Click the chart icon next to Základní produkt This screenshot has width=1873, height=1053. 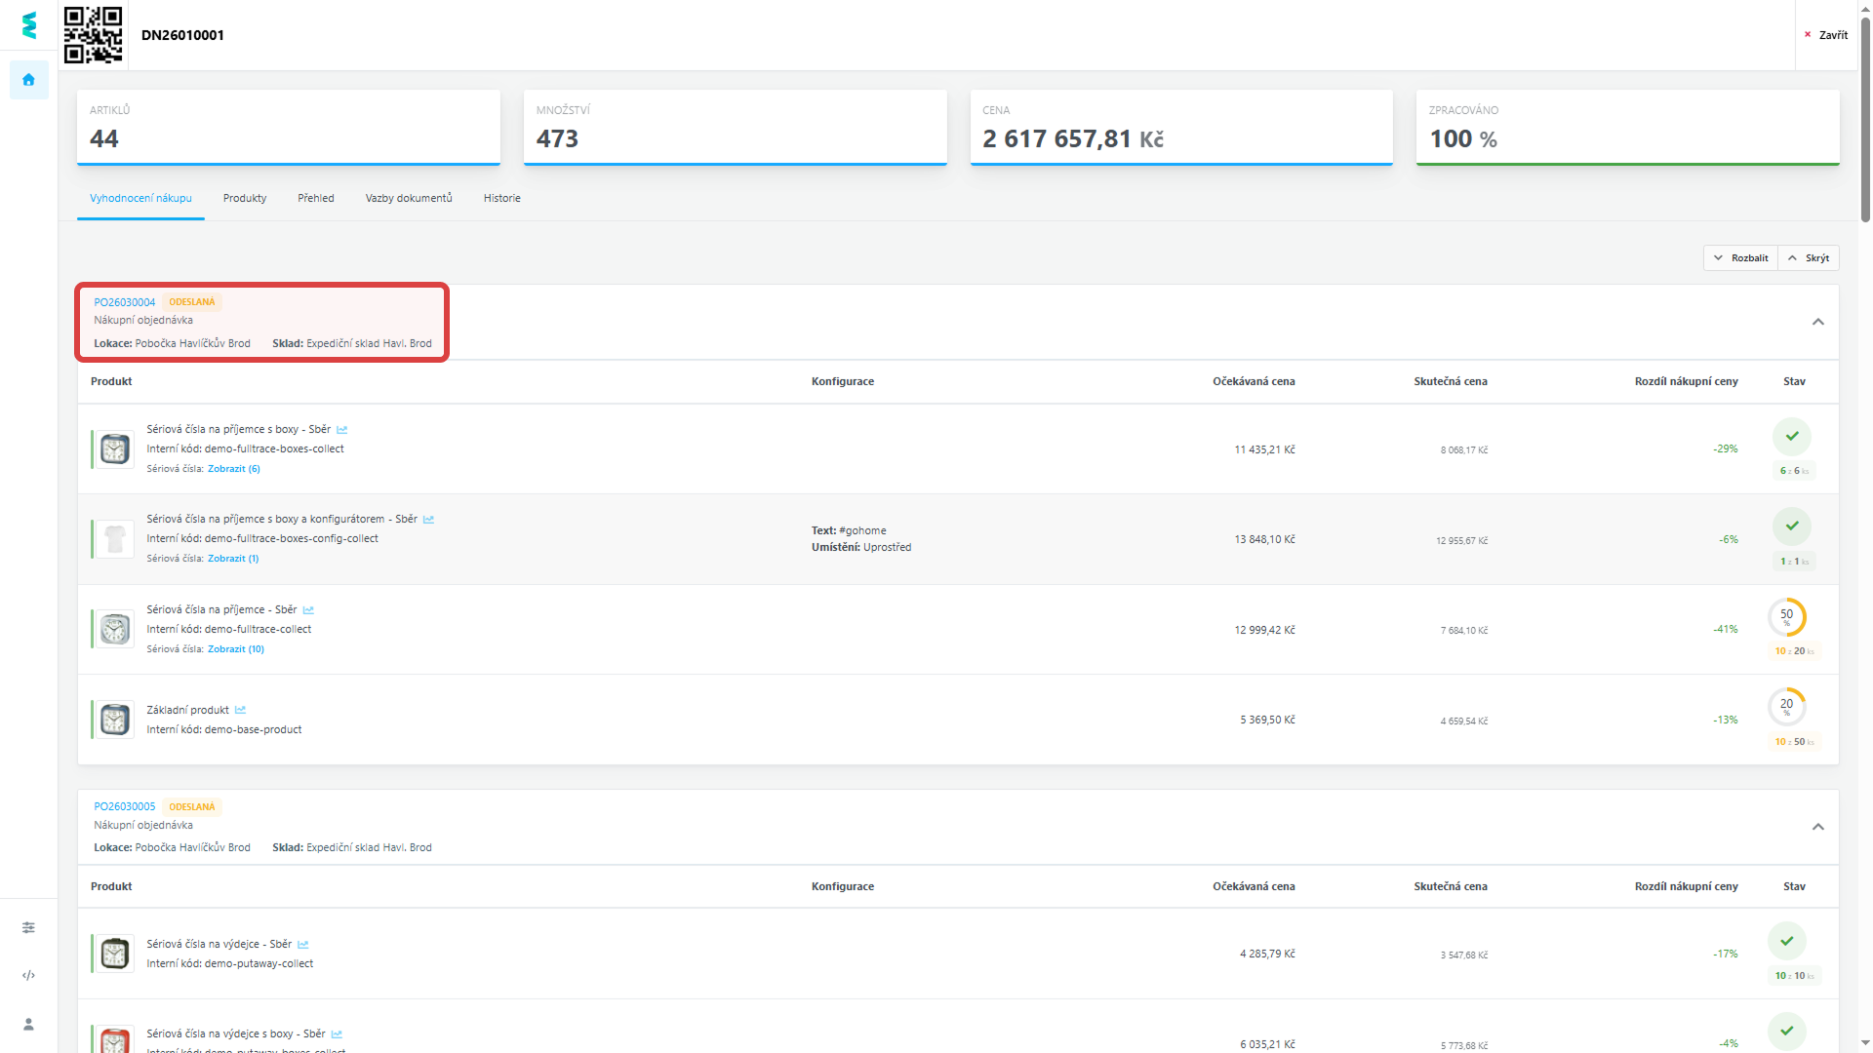(240, 710)
